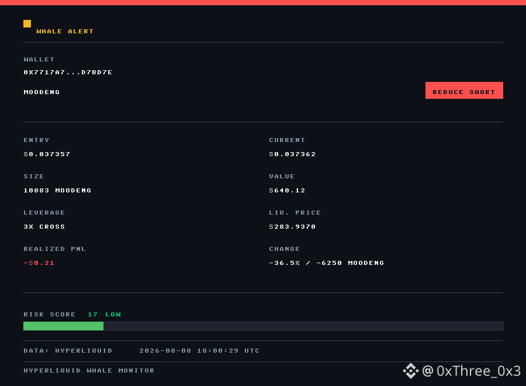The image size is (526, 386).
Task: Click the REALIZED PNL label
Action: (x=55, y=249)
